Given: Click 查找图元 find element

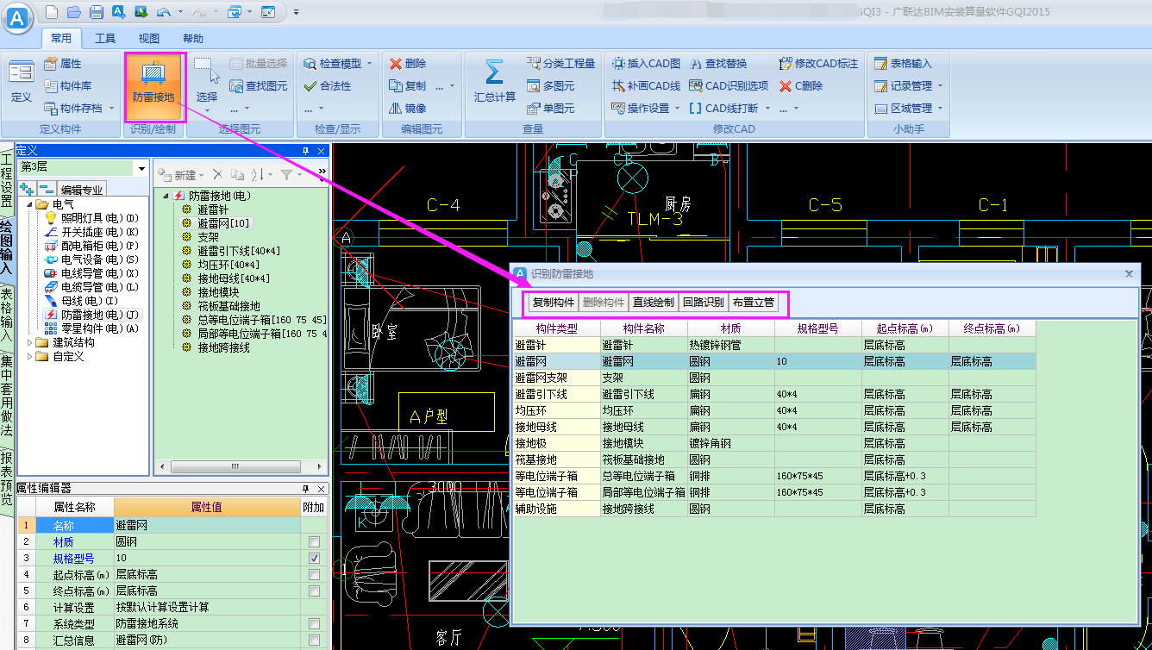Looking at the screenshot, I should [259, 86].
